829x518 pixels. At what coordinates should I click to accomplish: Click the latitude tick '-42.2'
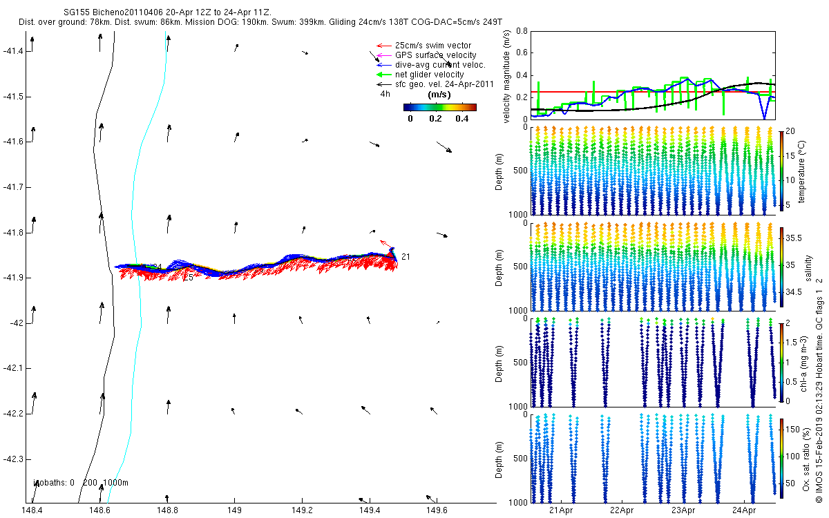point(14,414)
